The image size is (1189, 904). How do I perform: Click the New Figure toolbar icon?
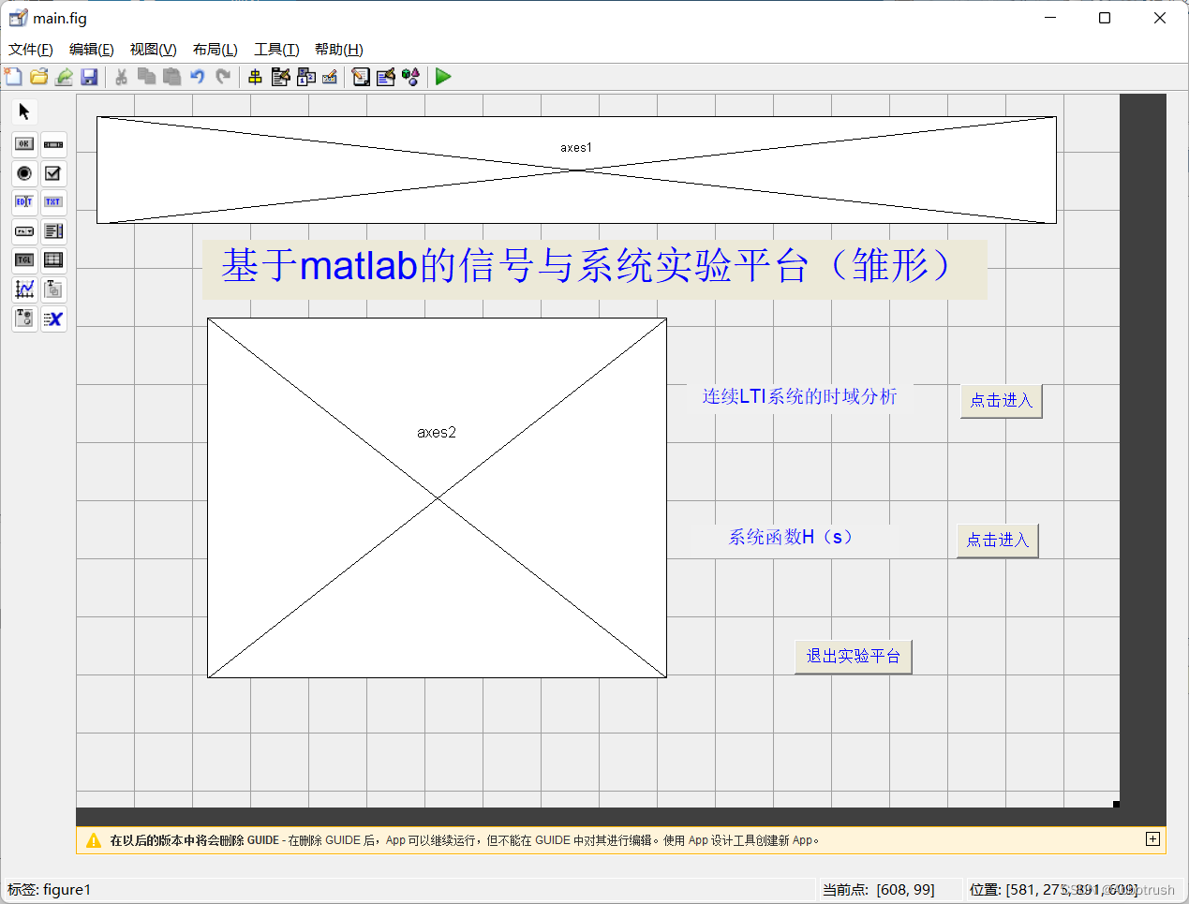(13, 77)
